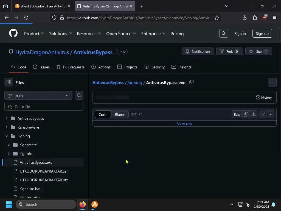Open Product navigation dropdown
The width and height of the screenshot is (281, 211).
pos(34,34)
